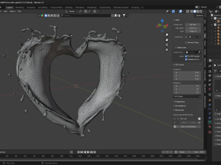
Task: Open the Output printer properties tab
Action: [x=209, y=76]
